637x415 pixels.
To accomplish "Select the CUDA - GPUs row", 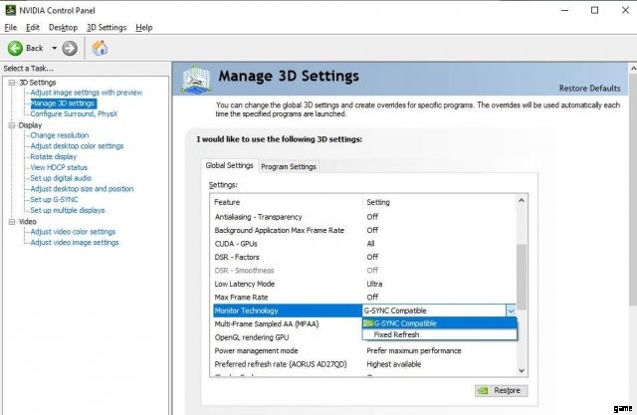I will tap(364, 244).
